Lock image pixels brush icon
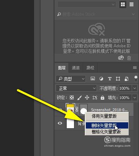 (79, 98)
